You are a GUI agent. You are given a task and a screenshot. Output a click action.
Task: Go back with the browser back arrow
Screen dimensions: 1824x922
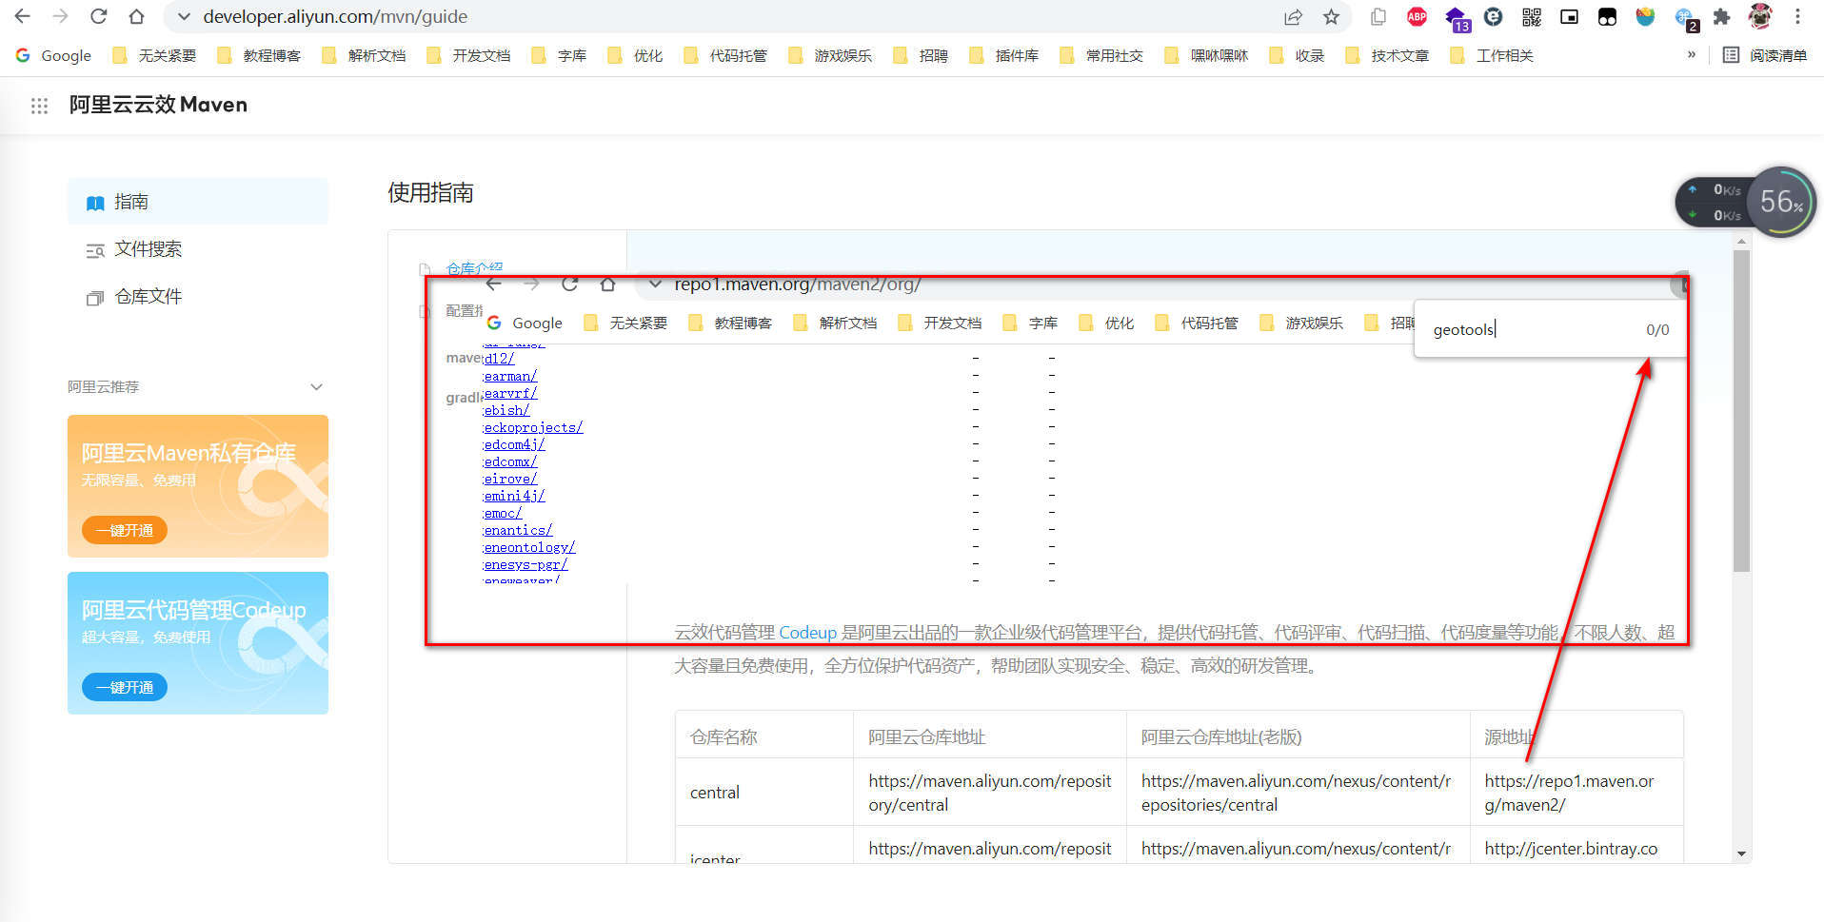(x=23, y=16)
